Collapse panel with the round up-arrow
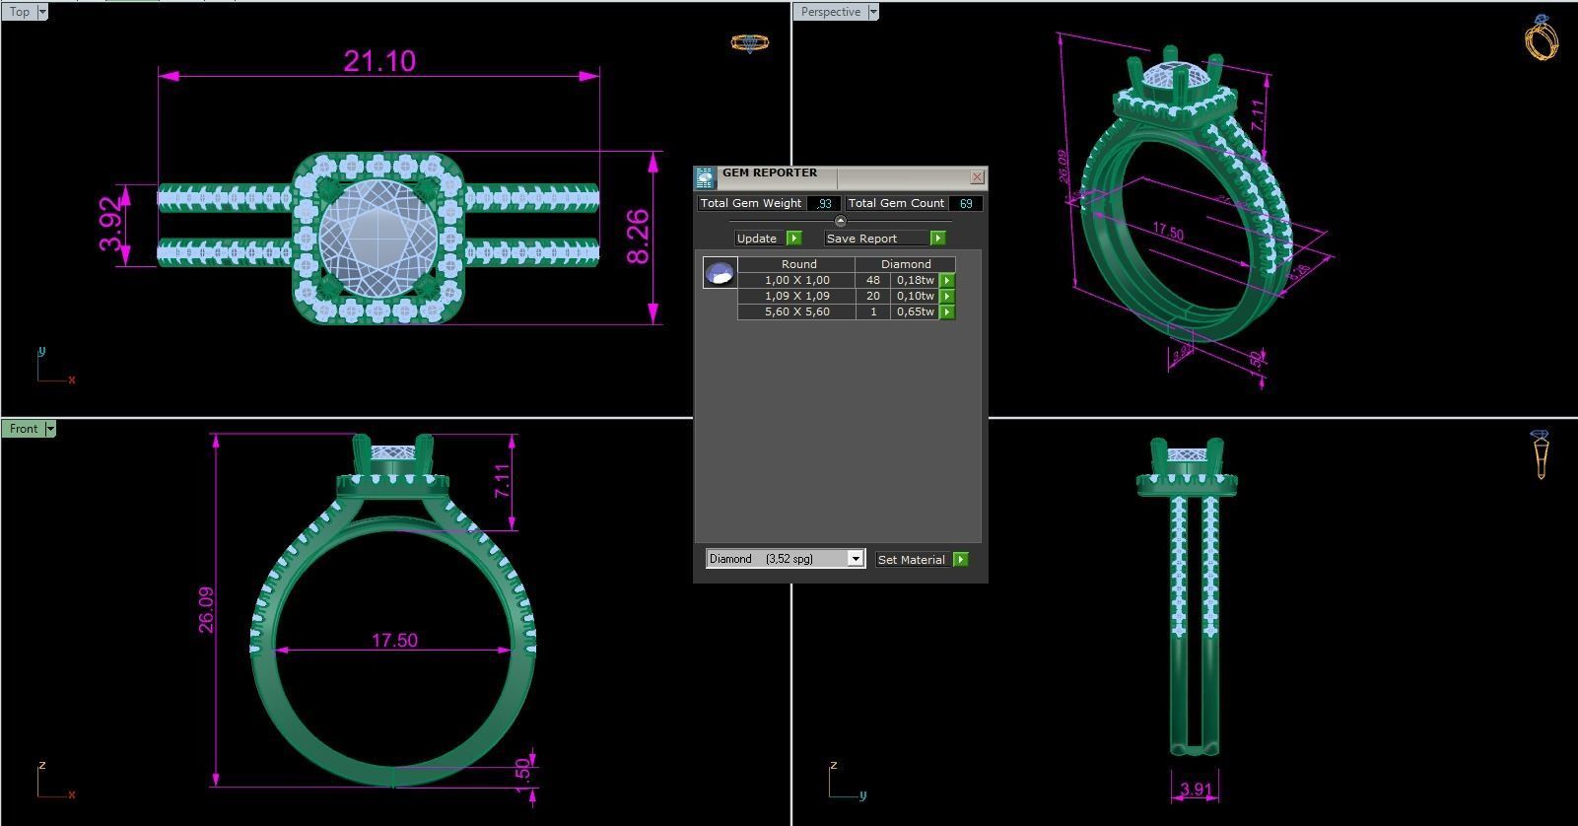 [x=840, y=221]
